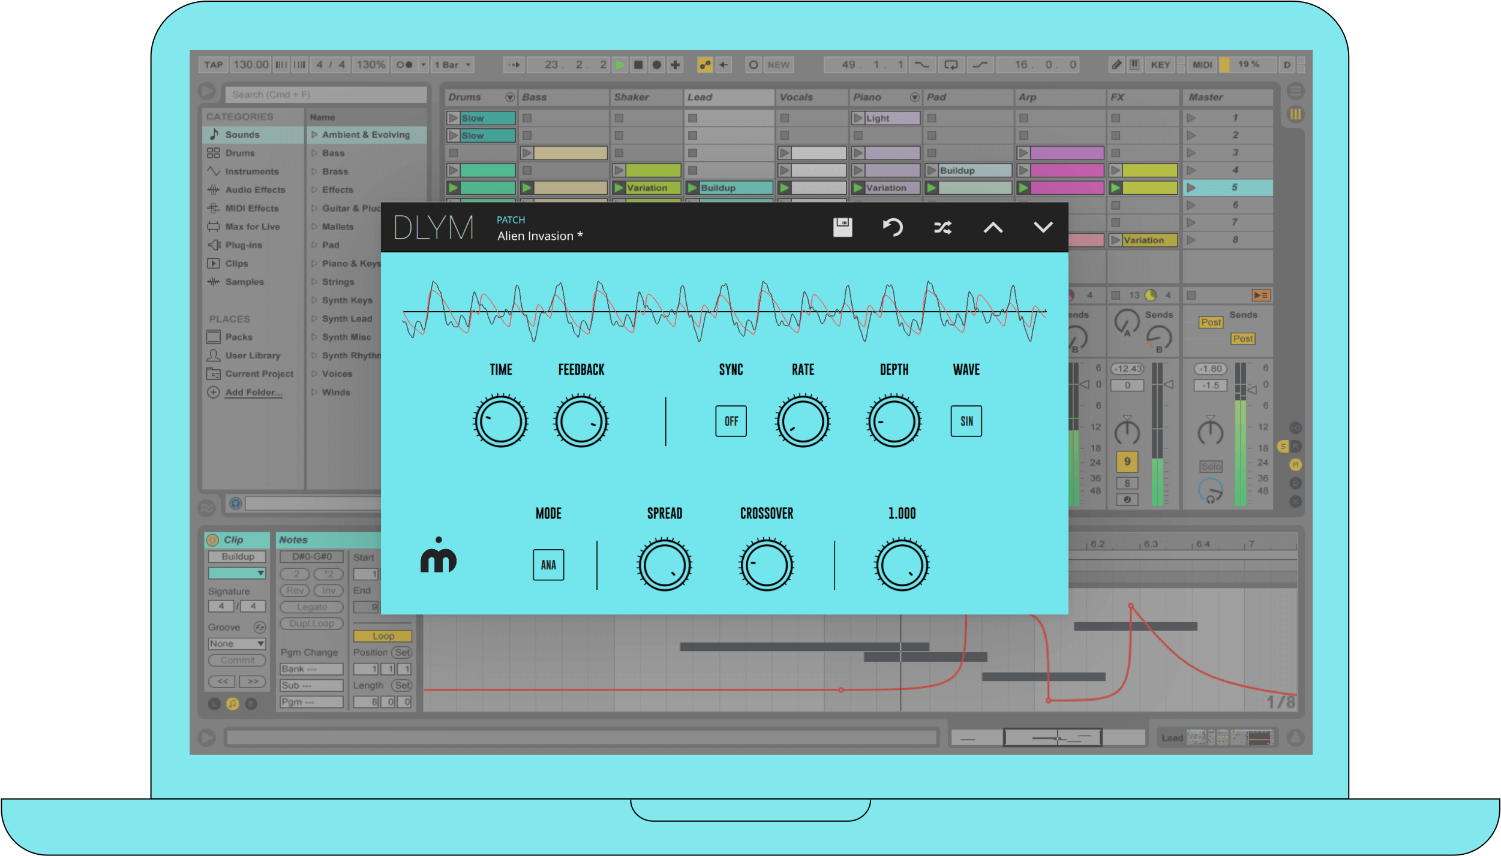Select the Max for Live category

click(x=253, y=227)
